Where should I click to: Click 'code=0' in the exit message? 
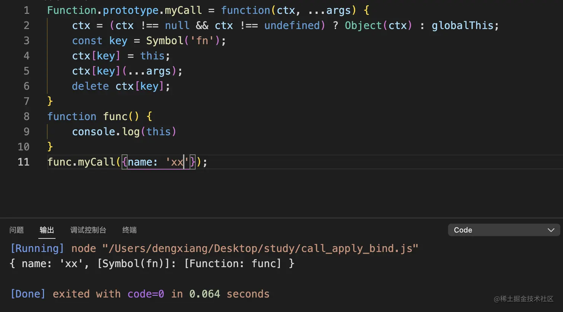coord(146,294)
